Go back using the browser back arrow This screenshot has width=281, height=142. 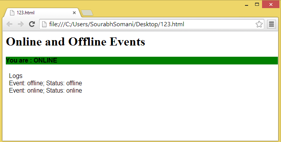9,24
